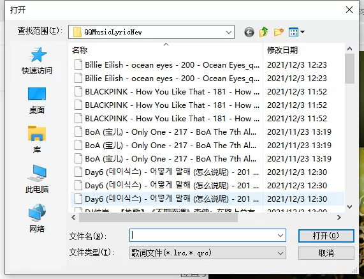Click the 取消 cancel button

[x=326, y=253]
